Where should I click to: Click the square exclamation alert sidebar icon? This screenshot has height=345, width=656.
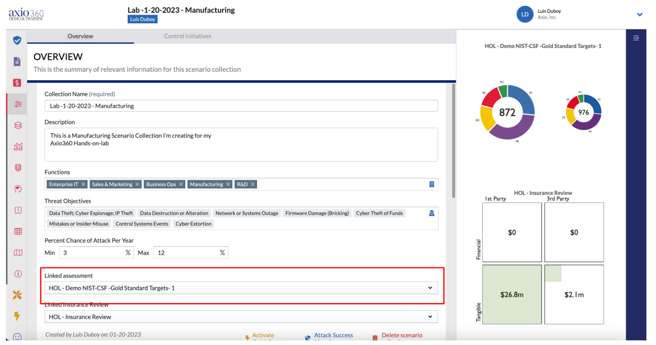(18, 210)
